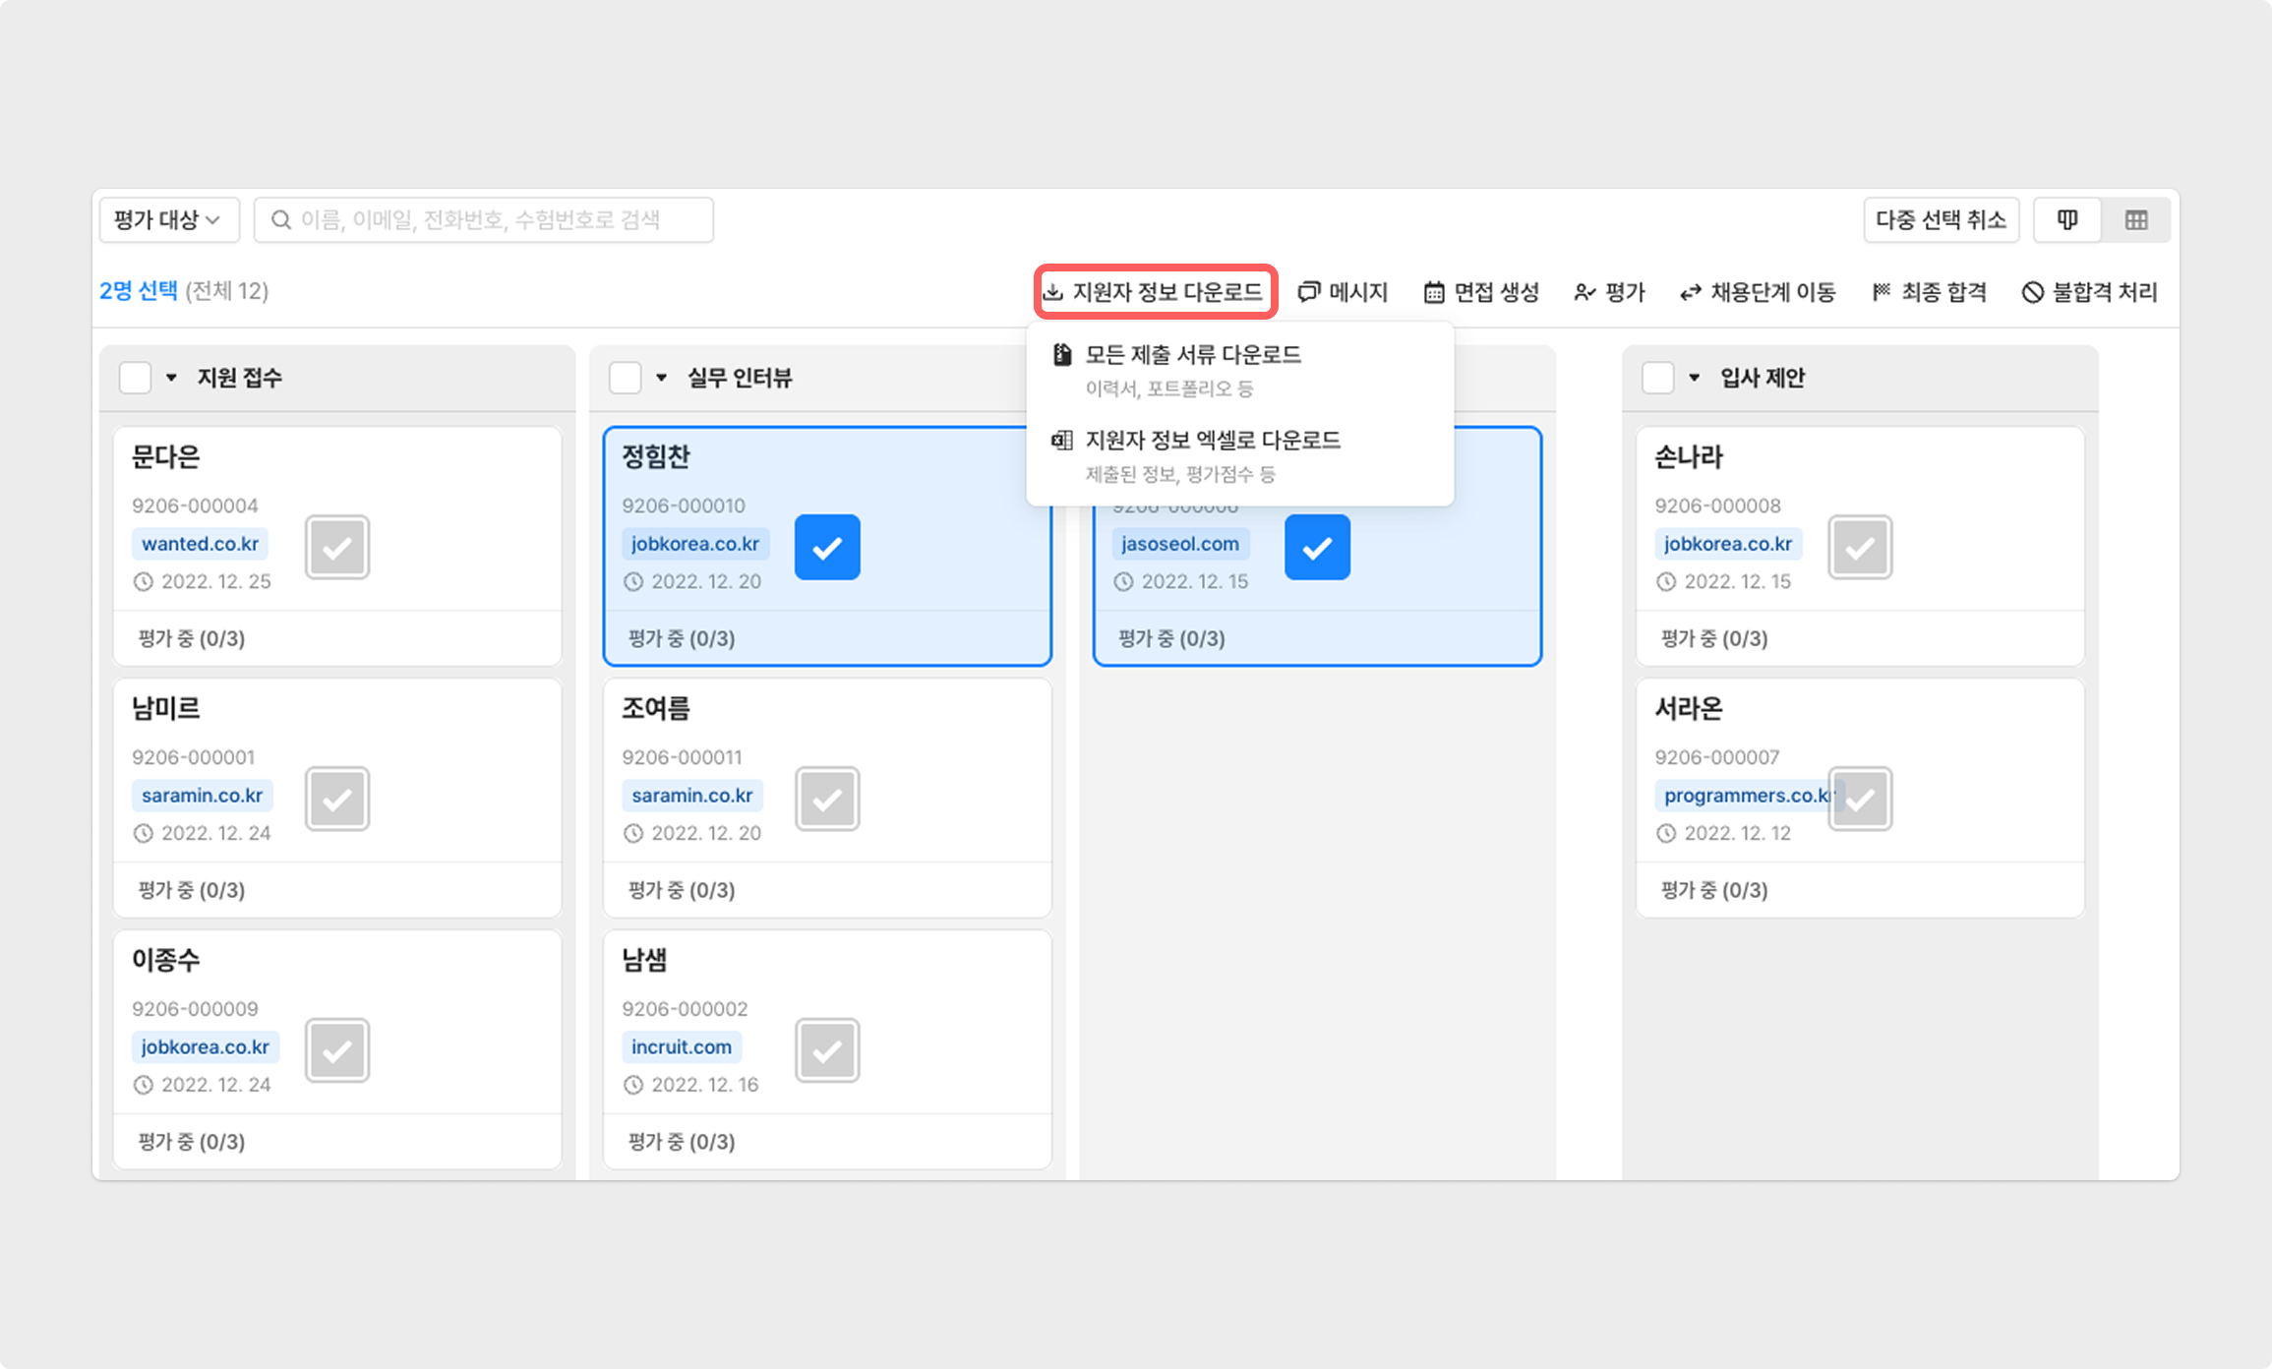Viewport: 2272px width, 1369px height.
Task: Deselect applicant 정힘찬 checkbox
Action: [x=827, y=547]
